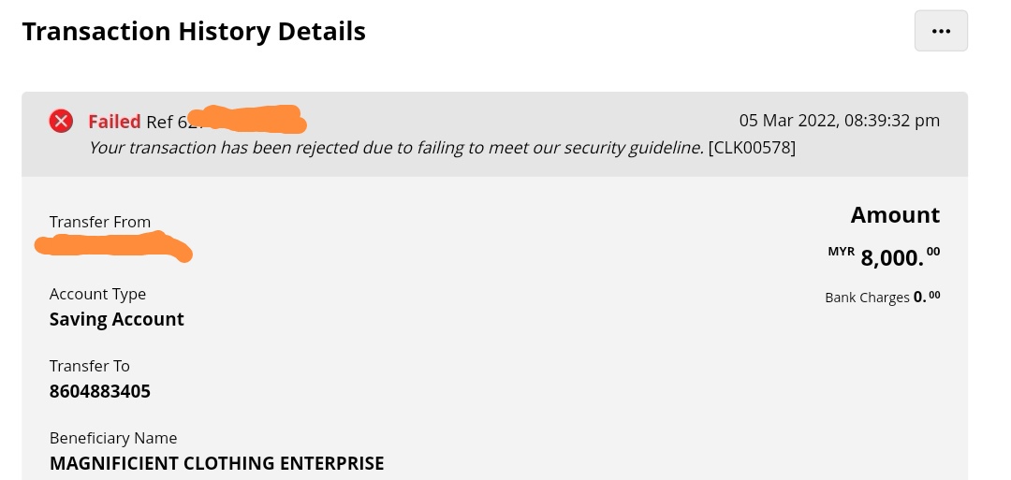1011x480 pixels.
Task: Click the "Bank Charges" label
Action: click(867, 298)
